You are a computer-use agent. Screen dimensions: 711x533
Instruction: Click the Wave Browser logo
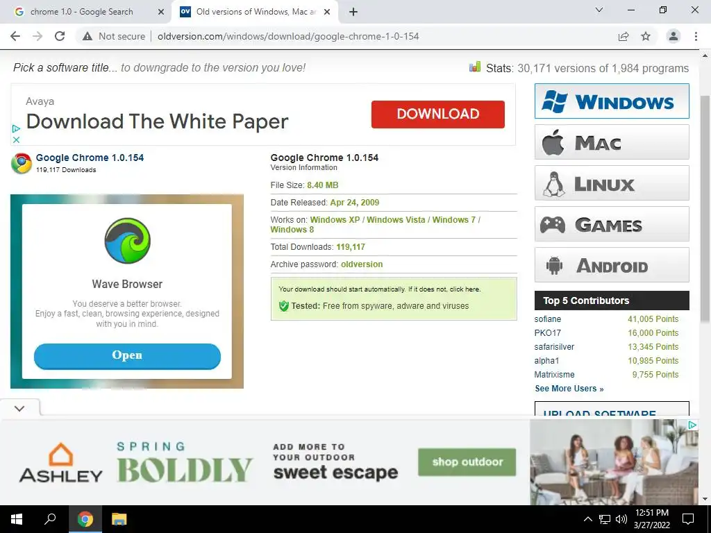click(x=128, y=241)
